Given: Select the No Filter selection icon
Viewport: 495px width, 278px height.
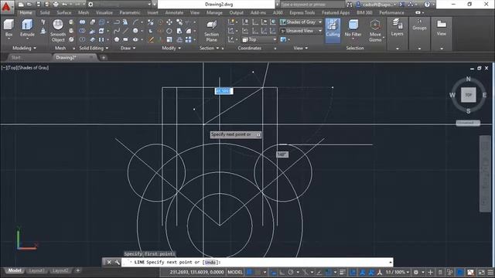Looking at the screenshot, I should 353,25.
